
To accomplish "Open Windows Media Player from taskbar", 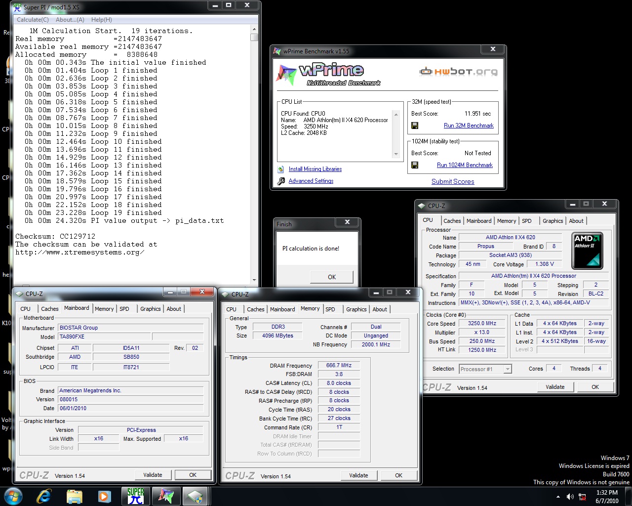I will pyautogui.click(x=104, y=496).
